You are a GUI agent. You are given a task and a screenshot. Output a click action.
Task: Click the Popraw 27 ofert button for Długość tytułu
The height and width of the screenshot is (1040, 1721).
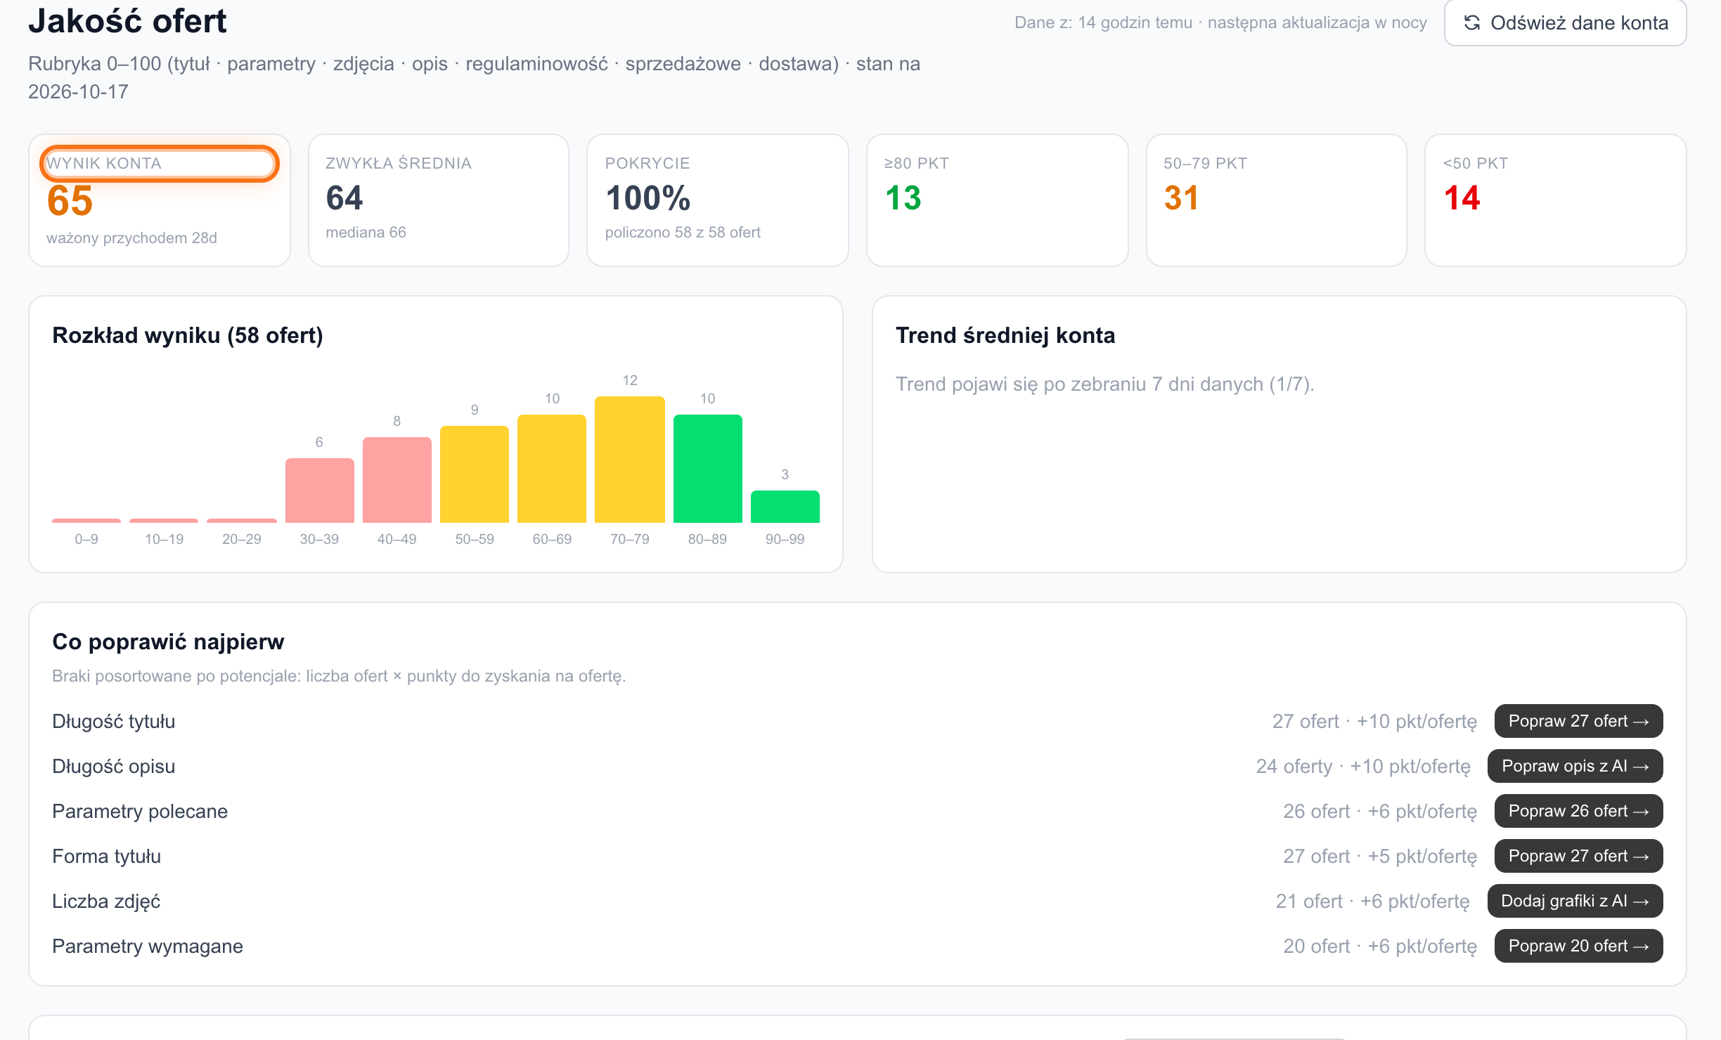click(x=1578, y=721)
